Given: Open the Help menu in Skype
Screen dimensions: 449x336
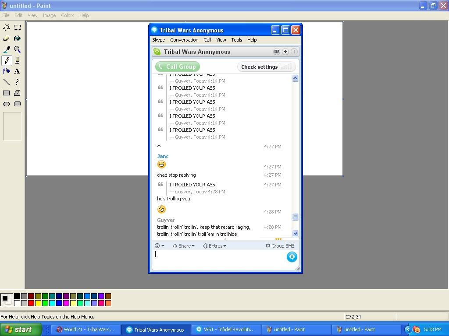Looking at the screenshot, I should (252, 40).
